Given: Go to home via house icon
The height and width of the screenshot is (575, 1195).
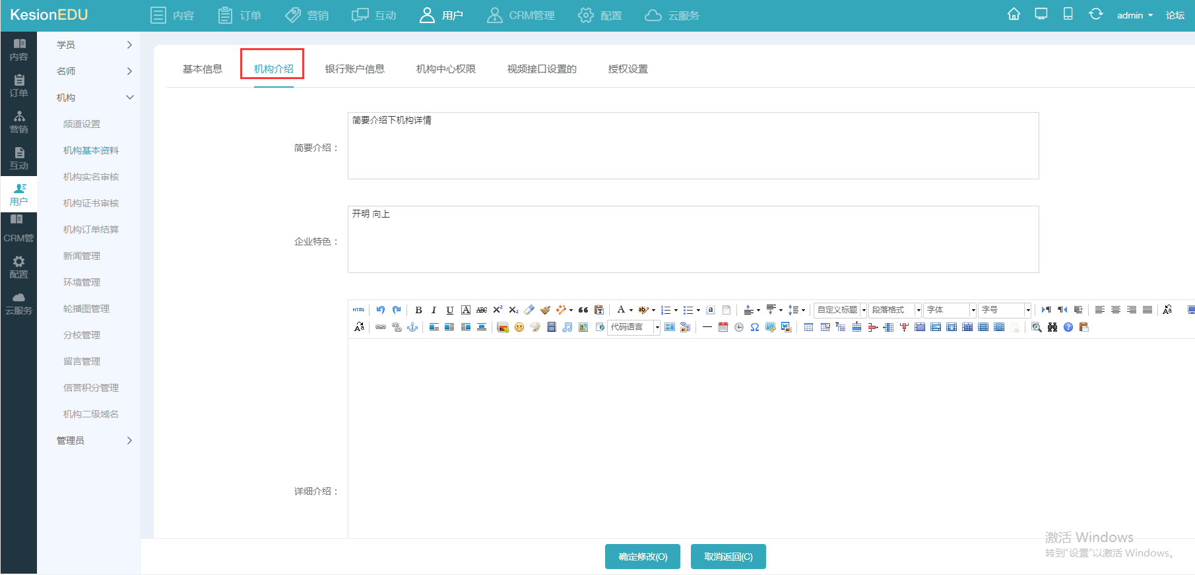Looking at the screenshot, I should 1014,15.
